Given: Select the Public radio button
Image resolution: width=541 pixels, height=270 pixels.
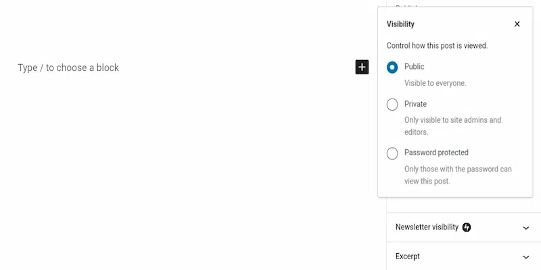Looking at the screenshot, I should (x=392, y=67).
